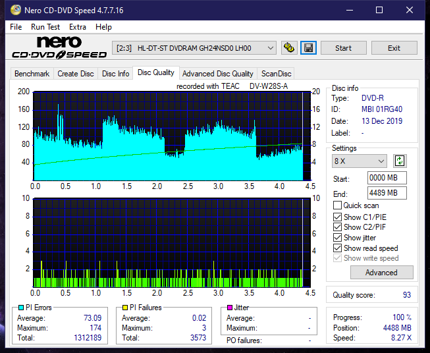The image size is (430, 353).
Task: Click the cyan PI Errors color swatch
Action: pyautogui.click(x=21, y=308)
